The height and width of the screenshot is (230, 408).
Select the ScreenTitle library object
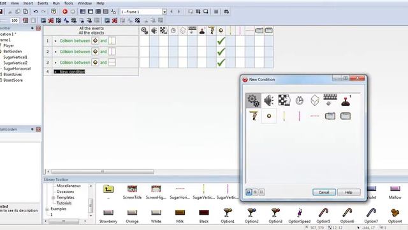pyautogui.click(x=132, y=192)
